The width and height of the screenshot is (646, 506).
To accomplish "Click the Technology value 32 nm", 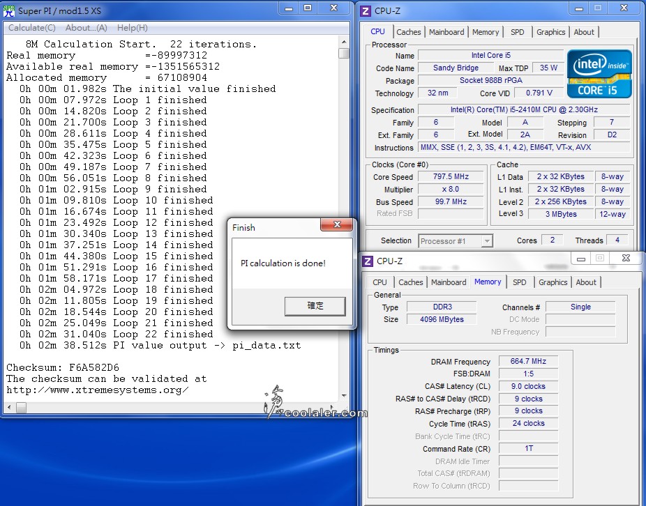I will [437, 93].
